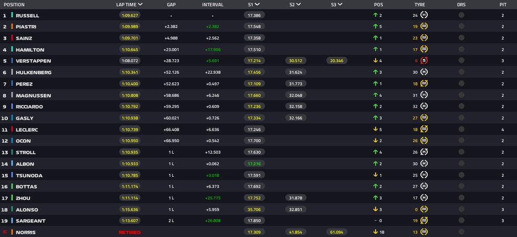Select driver name BOTTAS
Screen dimensions: 517x237
click(26, 187)
